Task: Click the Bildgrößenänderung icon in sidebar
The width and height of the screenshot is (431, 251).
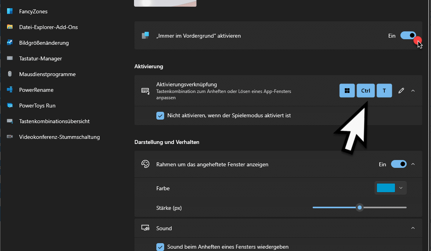Action: coord(10,43)
